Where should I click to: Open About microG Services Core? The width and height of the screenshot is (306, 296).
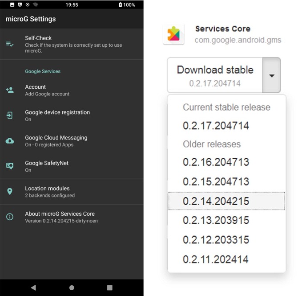[72, 217]
